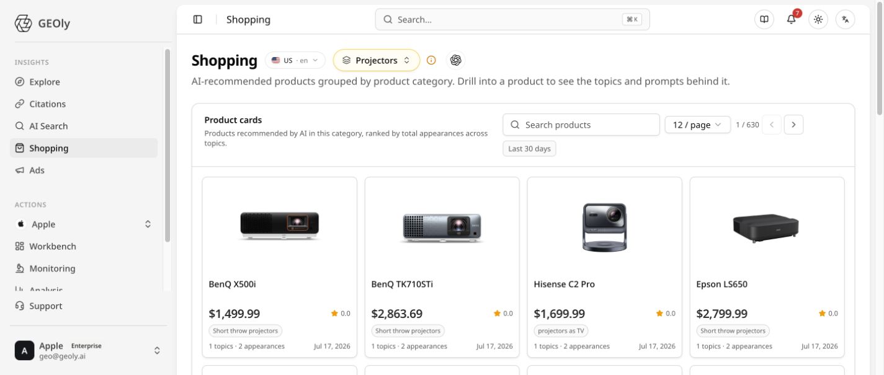Click the account avatar letter A
This screenshot has width=884, height=375.
pos(24,350)
